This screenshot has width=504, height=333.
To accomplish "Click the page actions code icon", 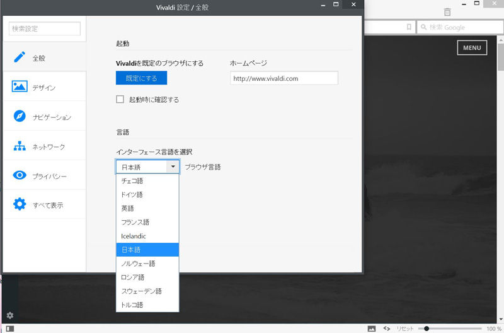I will pos(387,329).
